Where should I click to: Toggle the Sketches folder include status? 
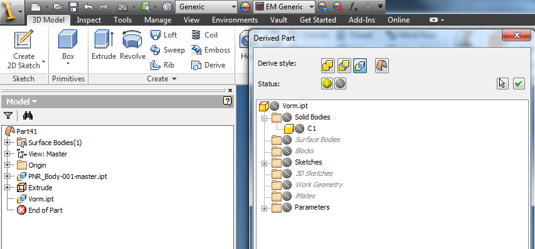[x=287, y=162]
